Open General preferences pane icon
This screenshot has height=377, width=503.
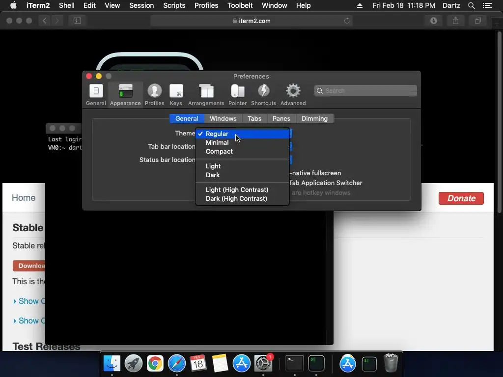[96, 95]
